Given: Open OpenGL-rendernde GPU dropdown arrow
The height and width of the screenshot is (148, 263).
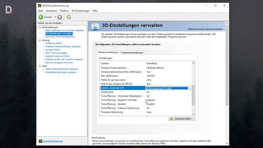Looking at the screenshot, I should pyautogui.click(x=190, y=88).
